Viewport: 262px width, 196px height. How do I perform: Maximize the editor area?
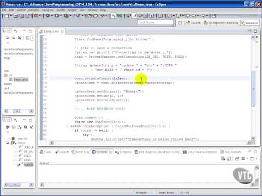(x=255, y=31)
